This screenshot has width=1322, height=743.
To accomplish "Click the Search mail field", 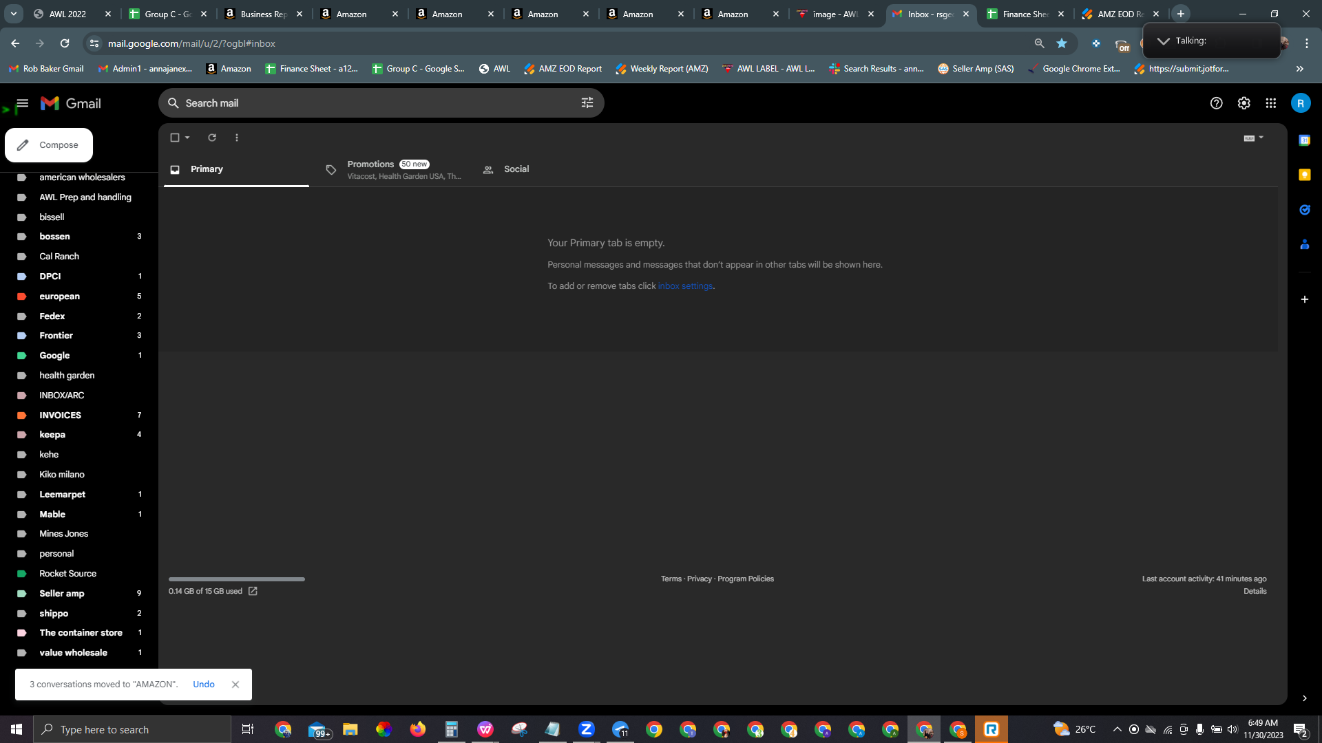I will (x=381, y=103).
